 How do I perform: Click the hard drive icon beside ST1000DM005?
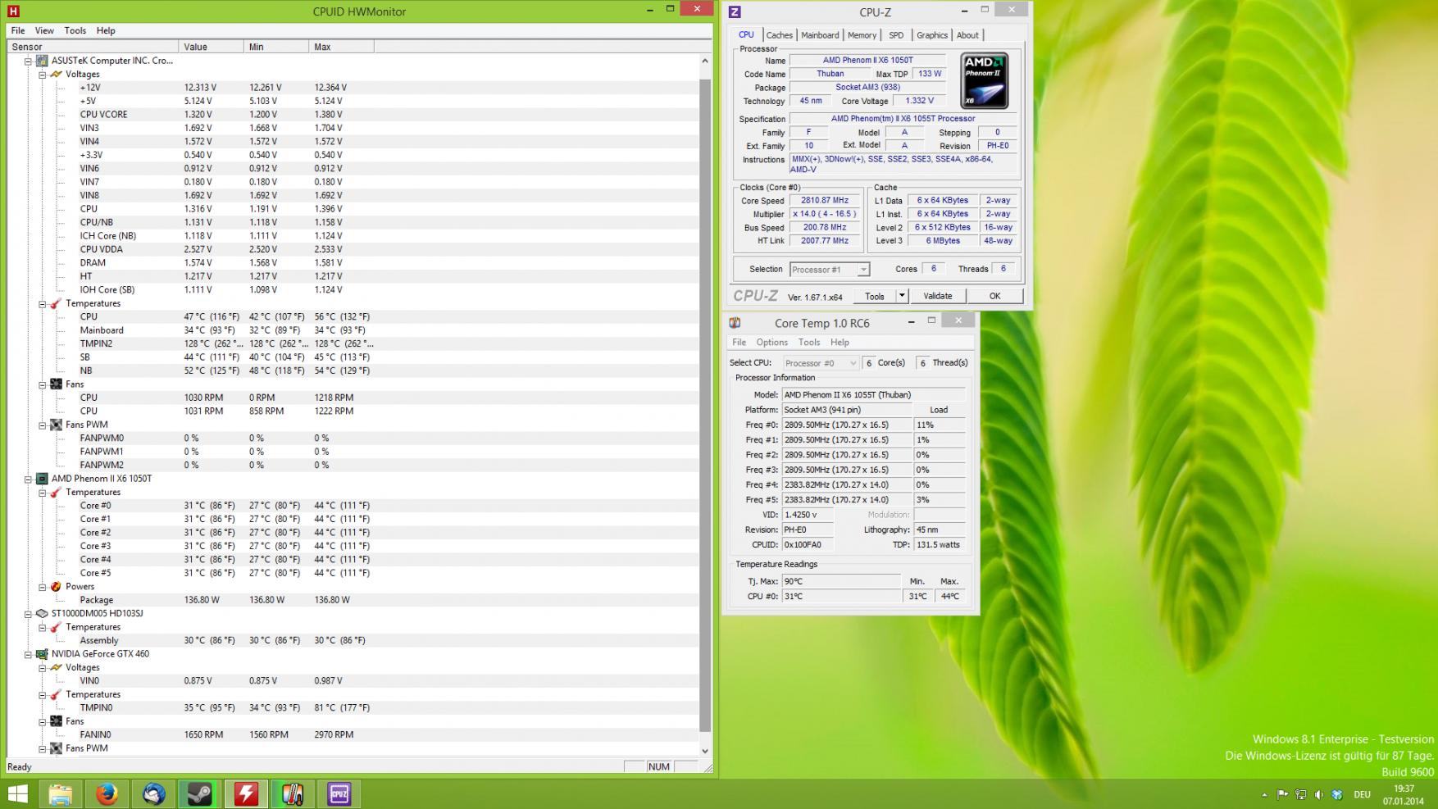[x=42, y=614]
